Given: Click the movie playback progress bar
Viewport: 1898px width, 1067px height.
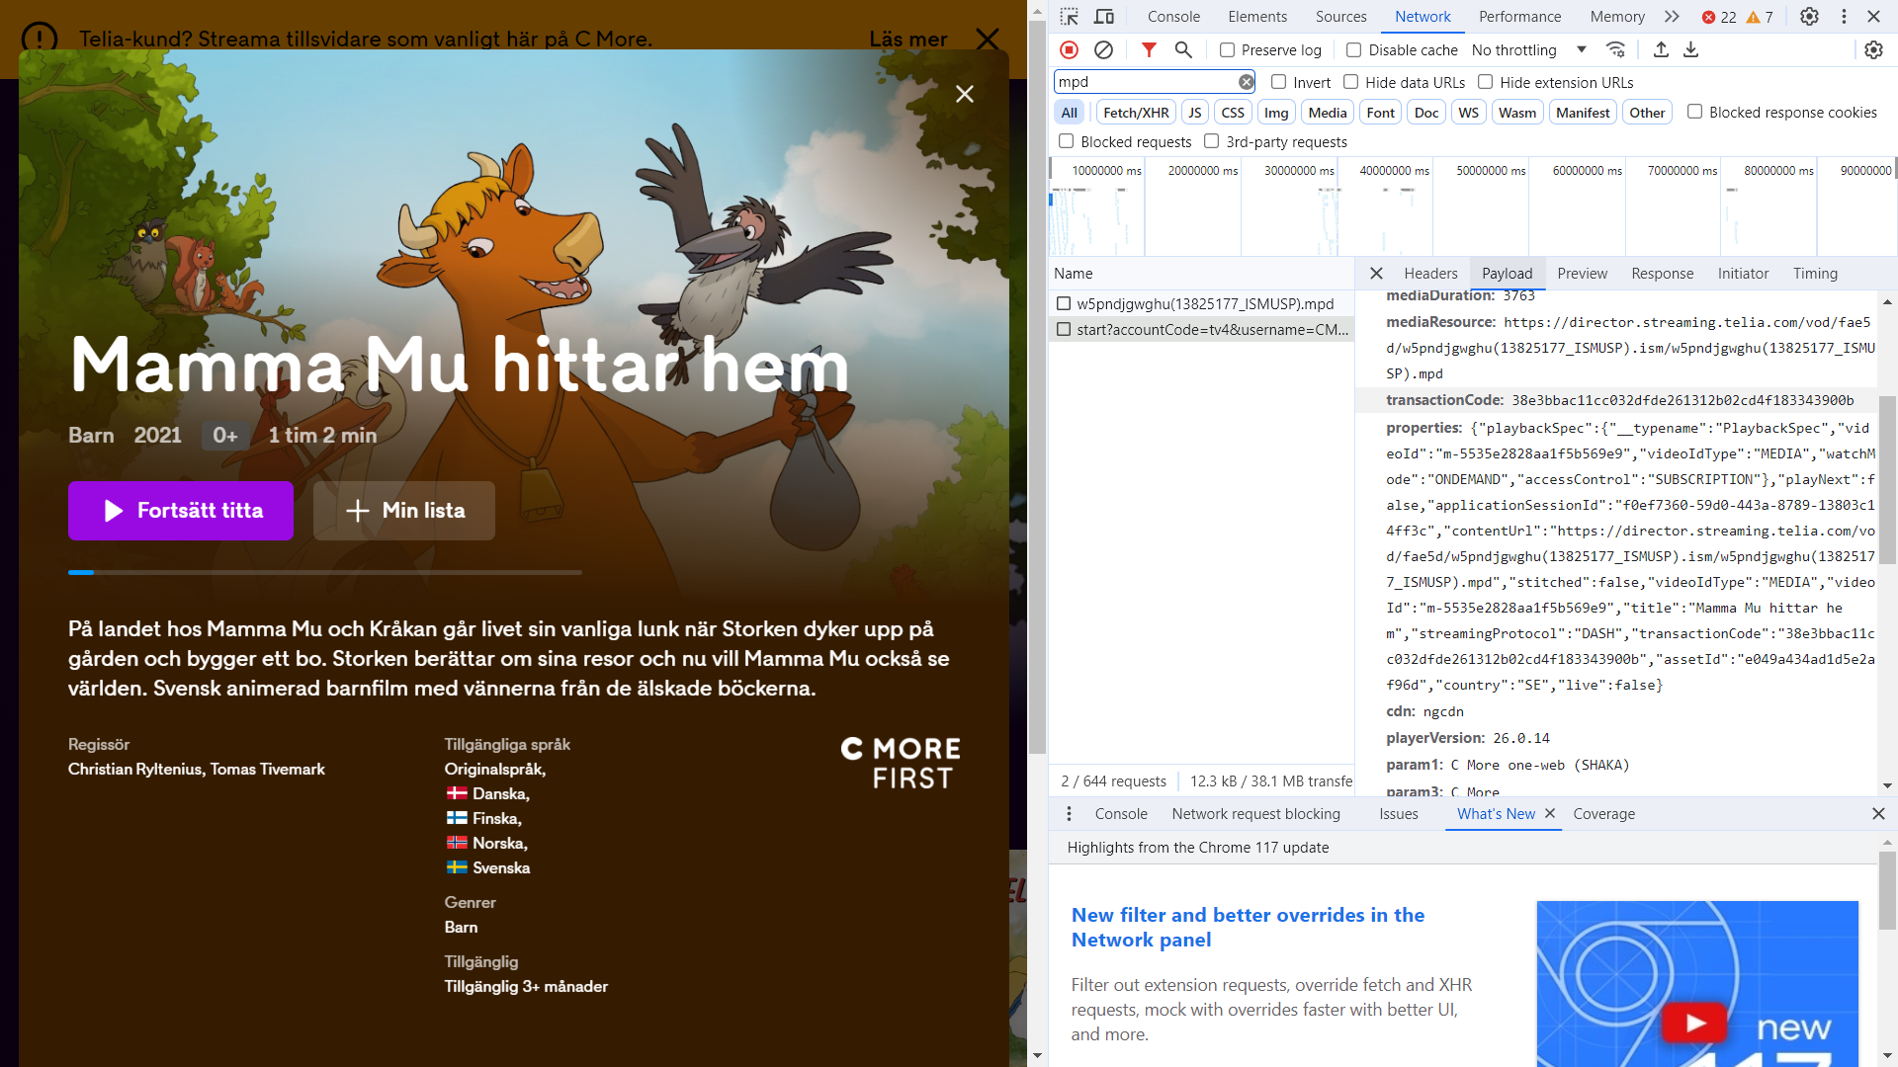Looking at the screenshot, I should click(324, 572).
